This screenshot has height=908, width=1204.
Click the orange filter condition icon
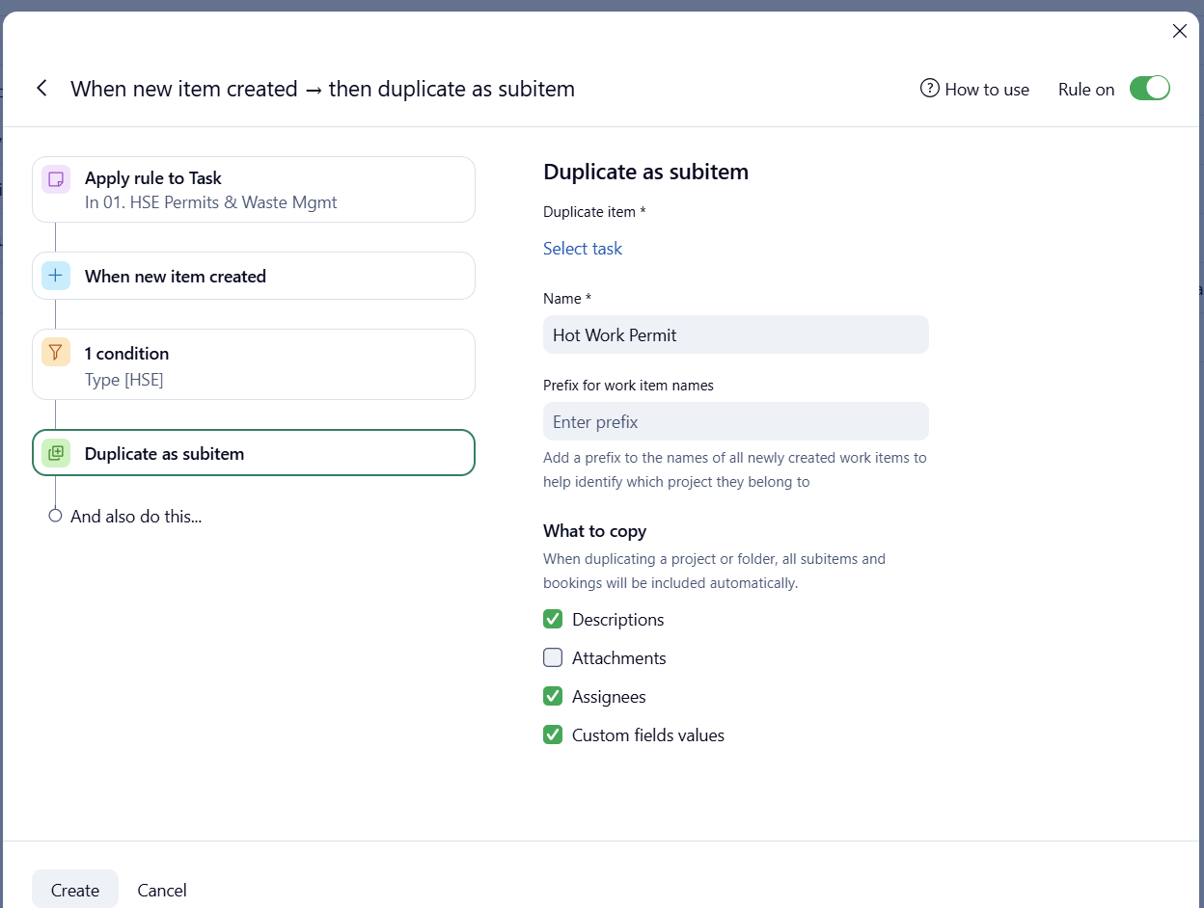tap(56, 353)
